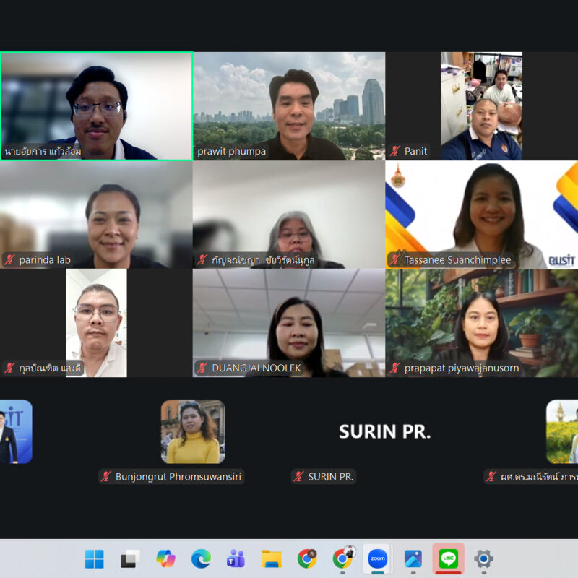This screenshot has height=578, width=578.
Task: Open the Photos app in the taskbar
Action: pos(413,558)
